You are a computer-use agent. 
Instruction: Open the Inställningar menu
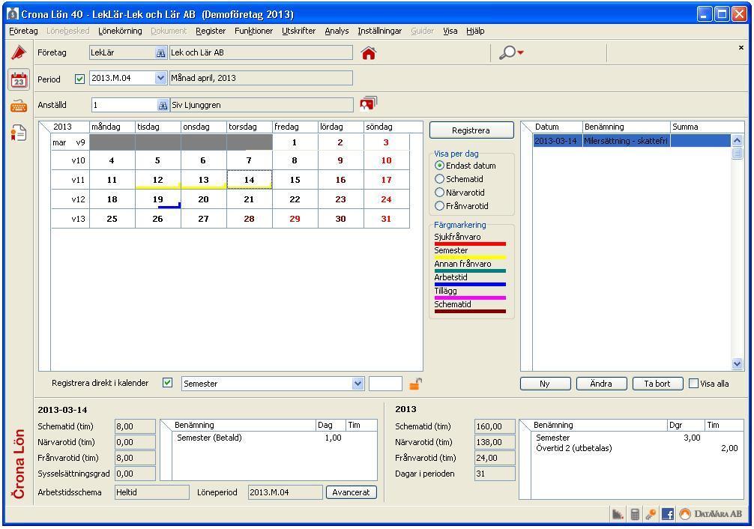(x=379, y=31)
